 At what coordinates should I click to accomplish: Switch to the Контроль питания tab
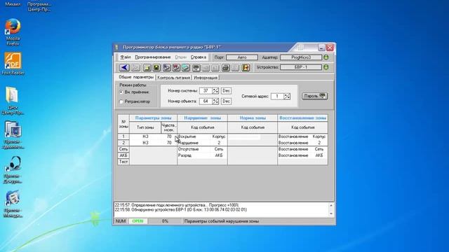tap(173, 78)
